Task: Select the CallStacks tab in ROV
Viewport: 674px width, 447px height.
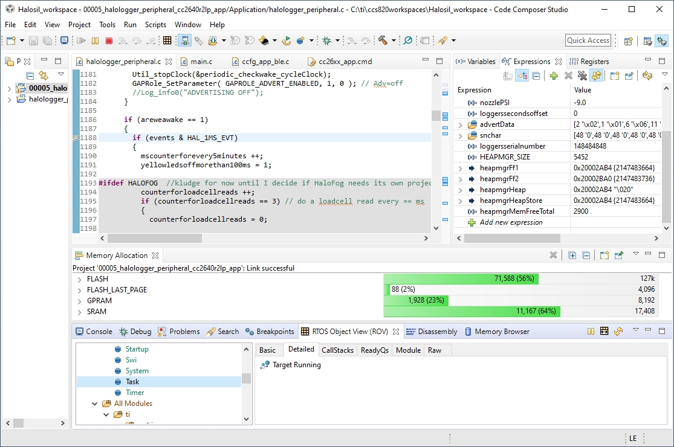Action: [x=337, y=350]
